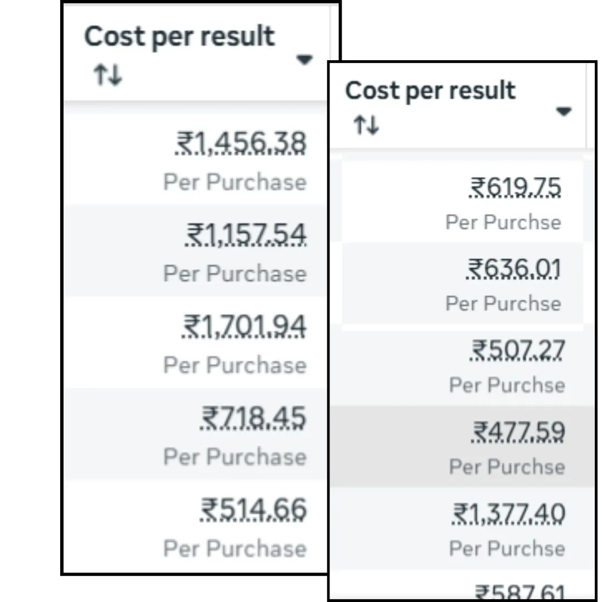Click Per Purchse label under ₹619.75
This screenshot has height=602, width=602.
click(503, 222)
